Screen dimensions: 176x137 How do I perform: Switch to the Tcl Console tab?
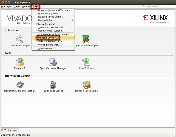10,130
